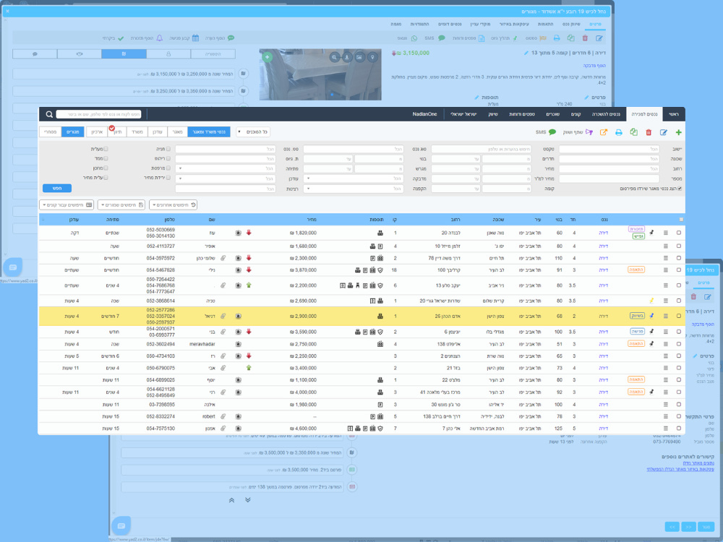Open the הקפצה filter dropdown
723x542 pixels.
[354, 189]
